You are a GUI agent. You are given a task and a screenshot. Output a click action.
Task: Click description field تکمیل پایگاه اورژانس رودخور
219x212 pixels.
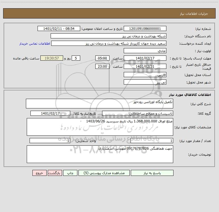tap(100, 104)
